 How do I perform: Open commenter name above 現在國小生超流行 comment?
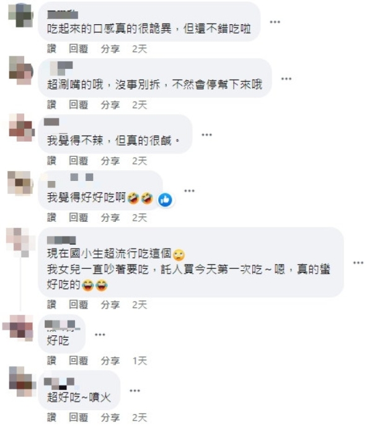[61, 240]
